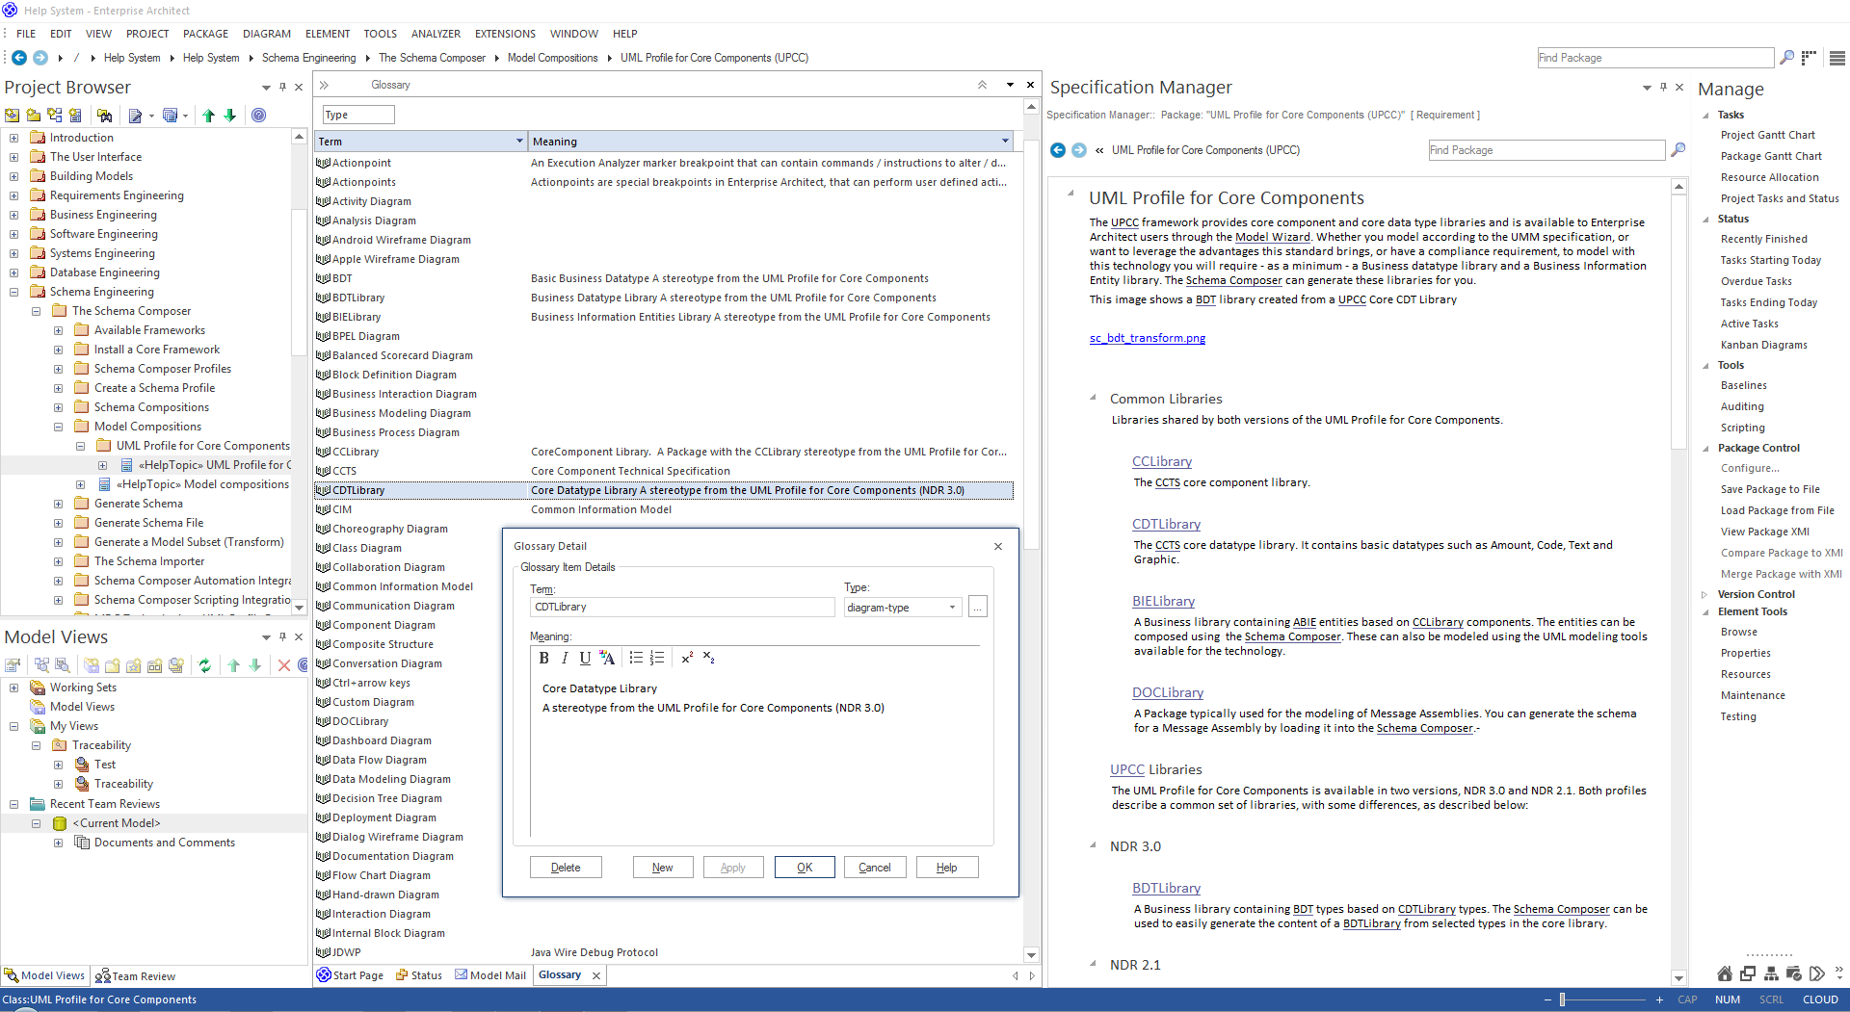Toggle underline in Glossary Detail editor

pos(585,659)
